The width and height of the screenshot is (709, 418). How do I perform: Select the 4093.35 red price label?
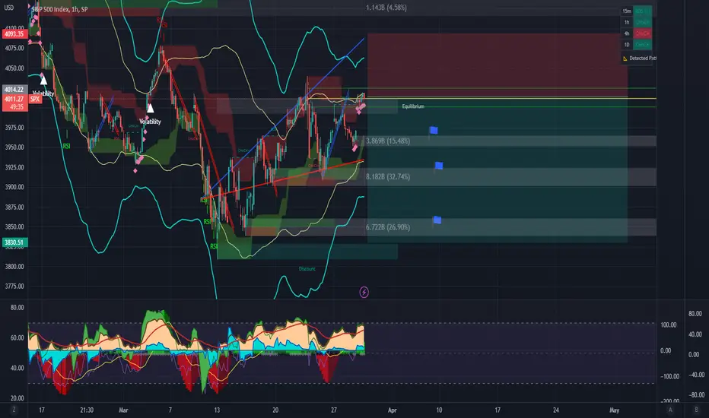(14, 34)
